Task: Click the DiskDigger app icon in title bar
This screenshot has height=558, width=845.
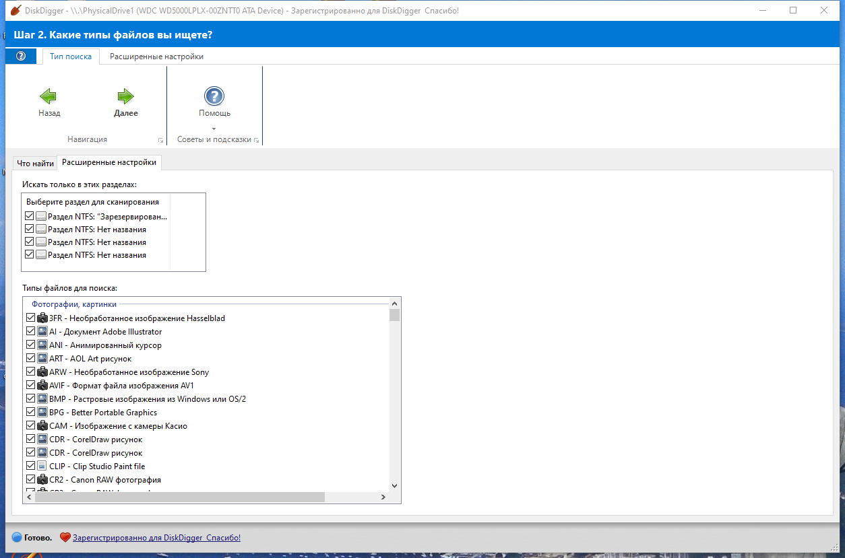Action: [16, 11]
